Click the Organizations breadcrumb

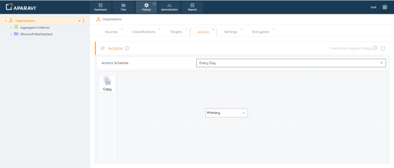tap(112, 19)
